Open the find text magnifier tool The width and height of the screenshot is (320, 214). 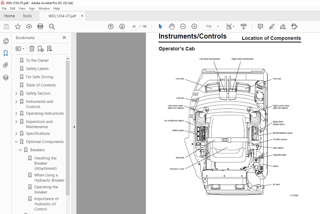coord(52,26)
